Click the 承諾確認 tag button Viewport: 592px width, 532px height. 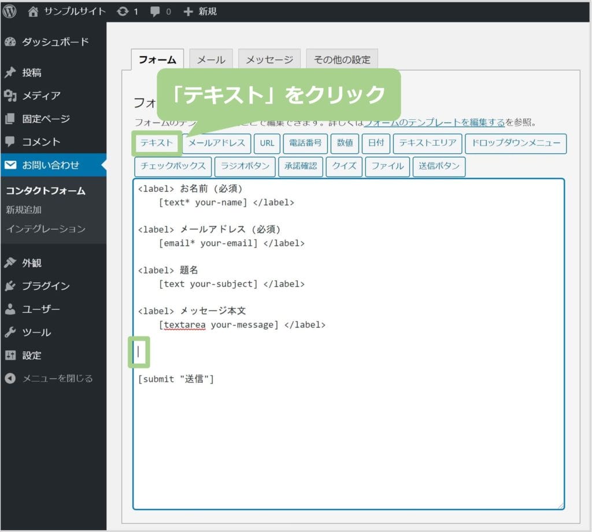pyautogui.click(x=301, y=167)
